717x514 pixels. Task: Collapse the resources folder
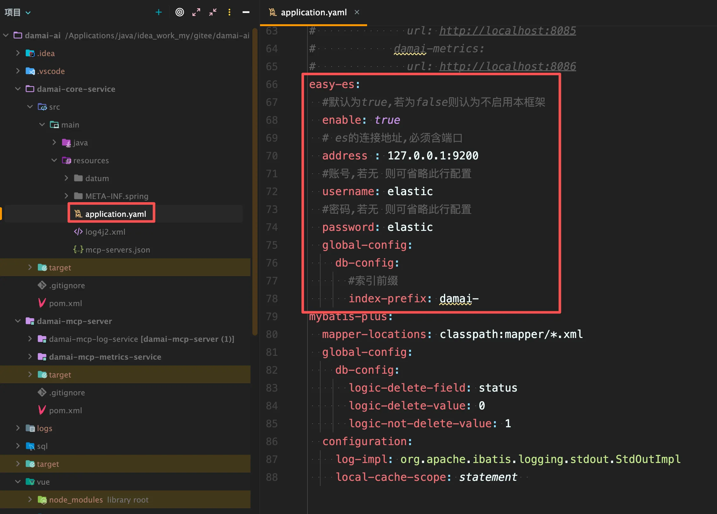(x=54, y=160)
